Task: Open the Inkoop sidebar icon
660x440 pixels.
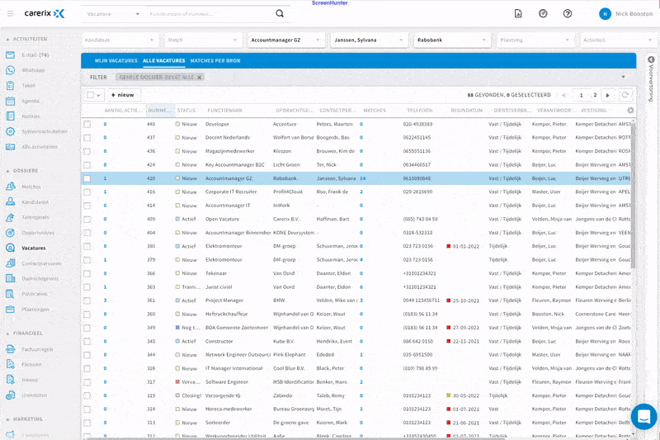Action: click(x=10, y=380)
